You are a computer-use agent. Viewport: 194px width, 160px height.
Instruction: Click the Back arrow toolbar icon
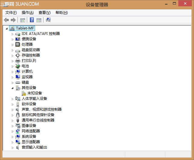point(6,20)
